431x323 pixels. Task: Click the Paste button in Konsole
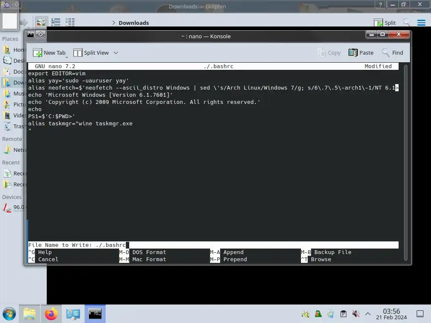tap(361, 53)
